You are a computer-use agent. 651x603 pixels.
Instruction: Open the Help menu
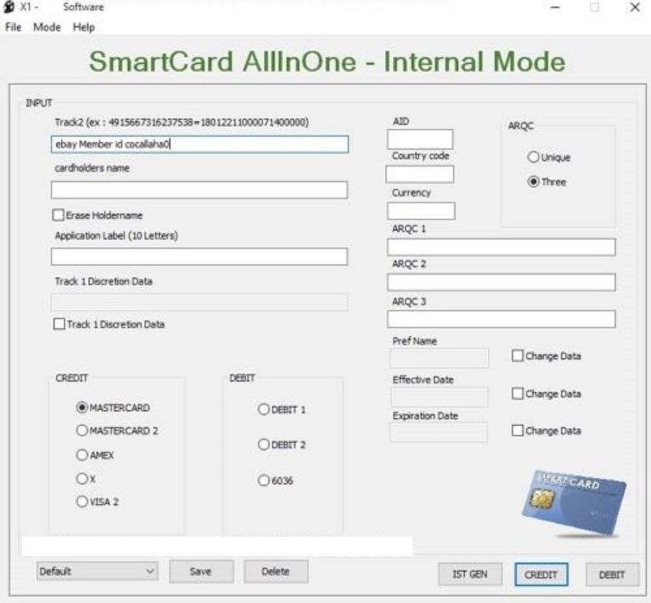click(x=83, y=27)
